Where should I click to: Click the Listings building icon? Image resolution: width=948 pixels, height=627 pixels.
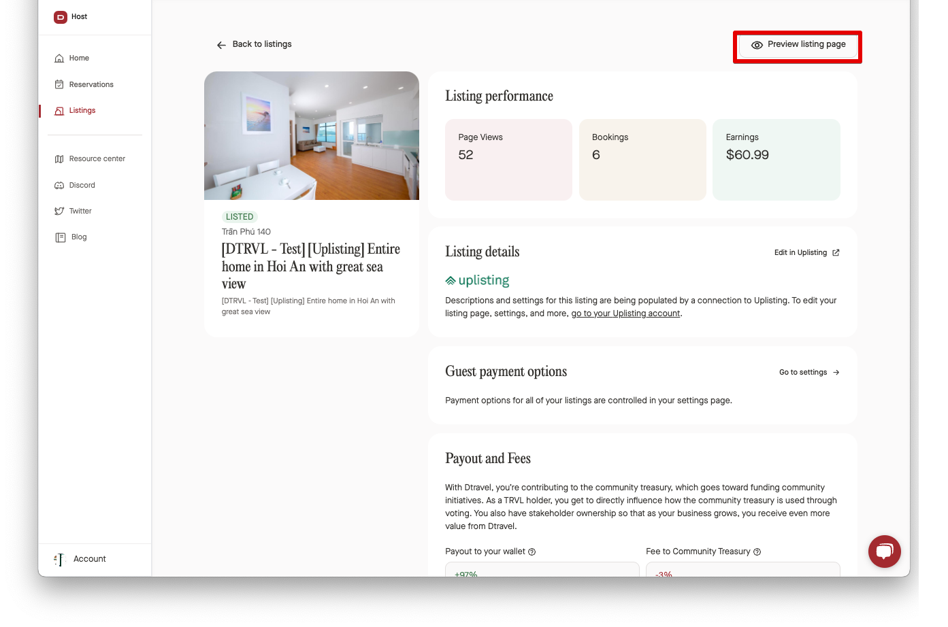point(59,111)
